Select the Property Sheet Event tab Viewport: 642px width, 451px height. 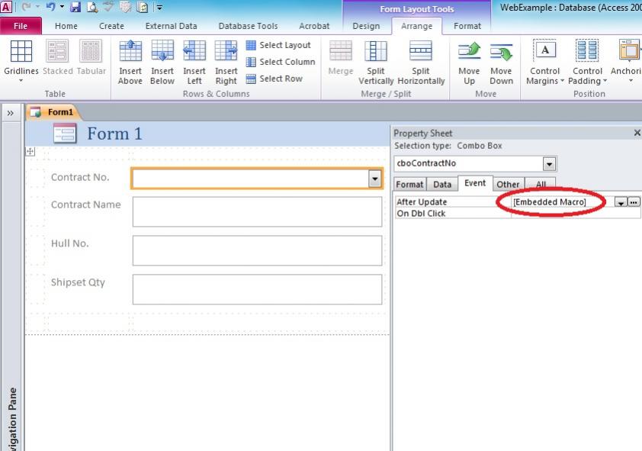coord(475,183)
